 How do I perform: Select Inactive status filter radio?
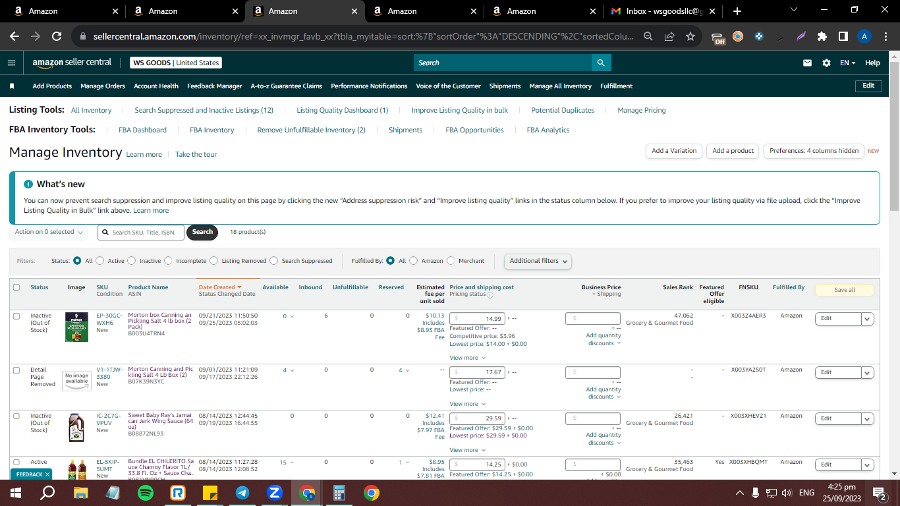click(x=132, y=261)
